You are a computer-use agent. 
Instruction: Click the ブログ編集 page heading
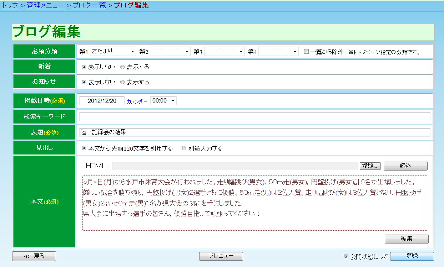[46, 32]
